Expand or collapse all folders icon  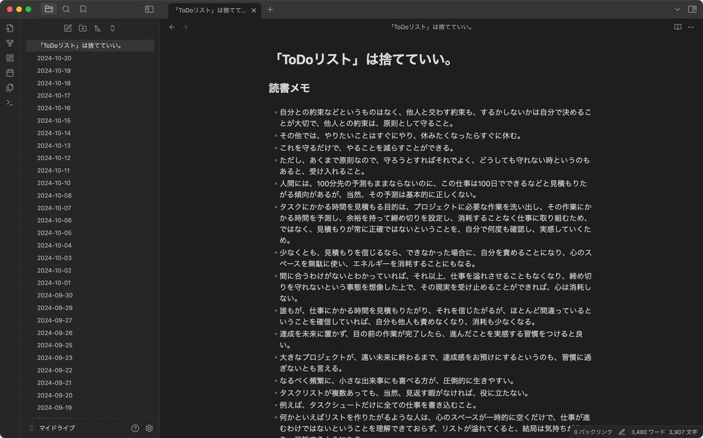(x=112, y=28)
